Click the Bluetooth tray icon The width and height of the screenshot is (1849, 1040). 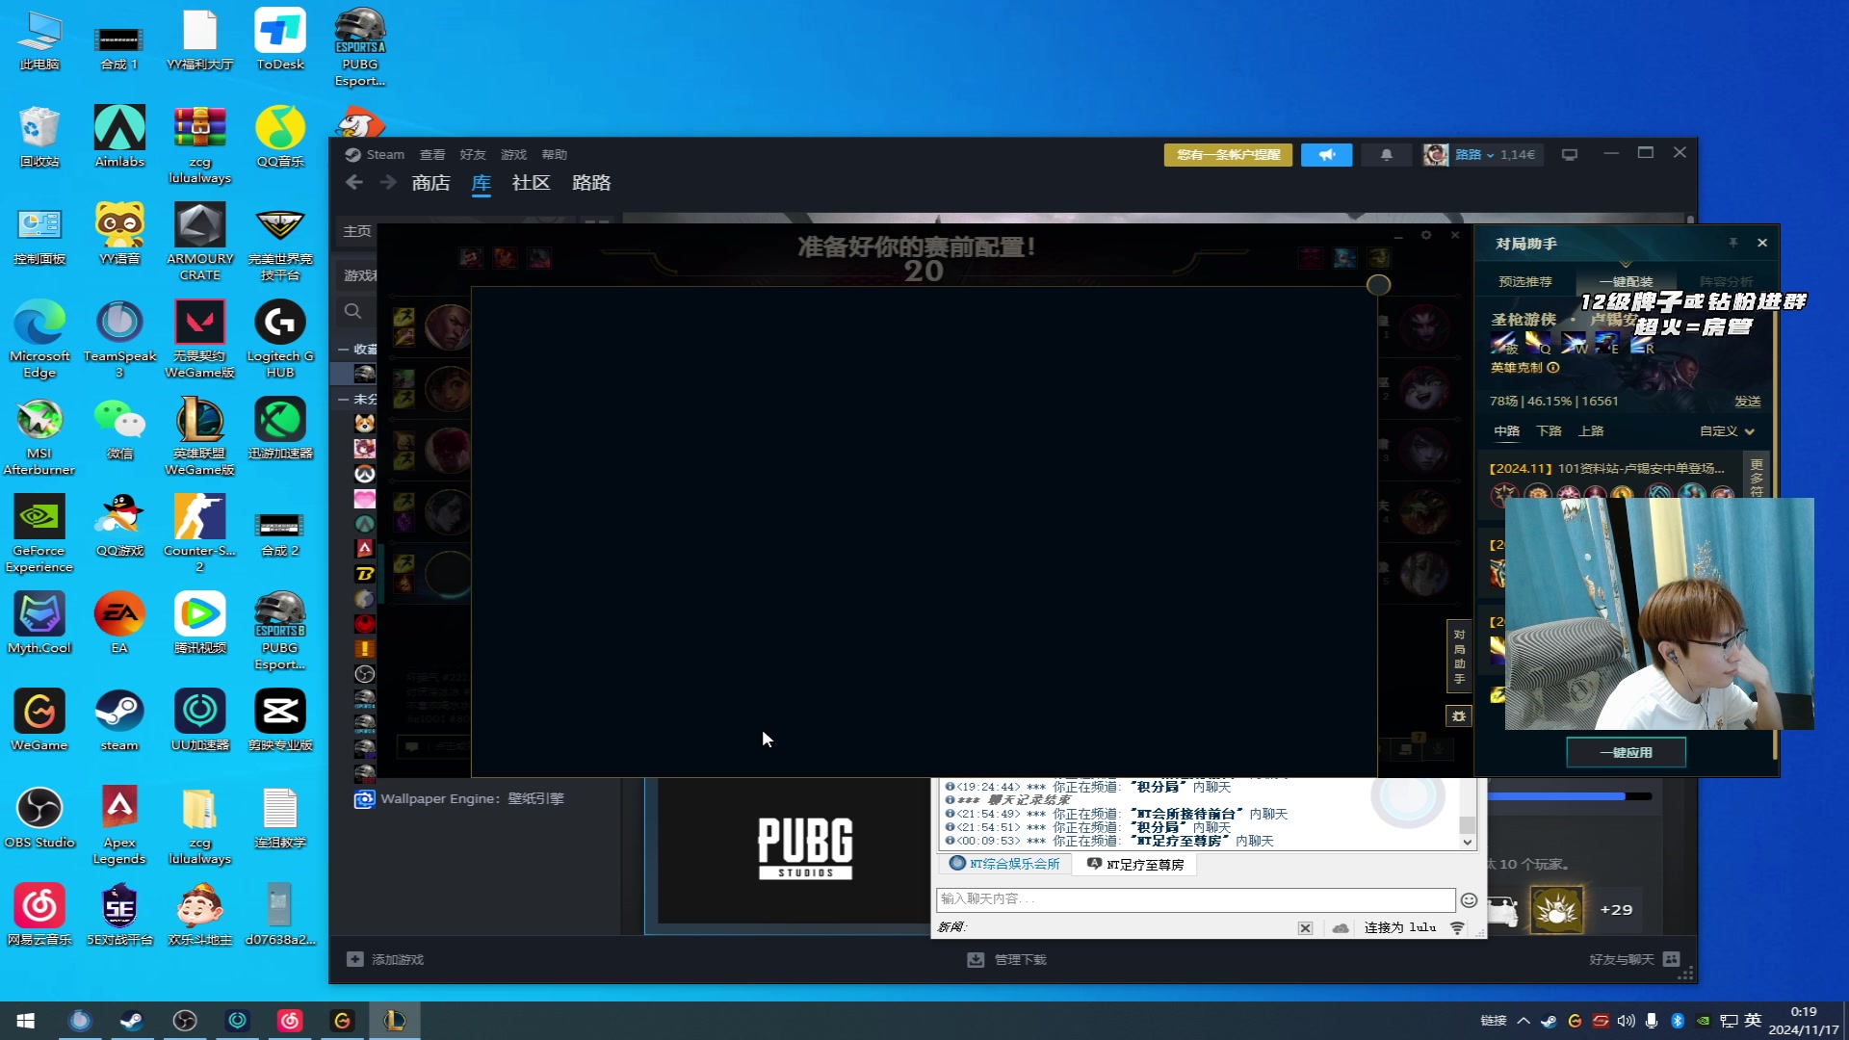(1677, 1021)
